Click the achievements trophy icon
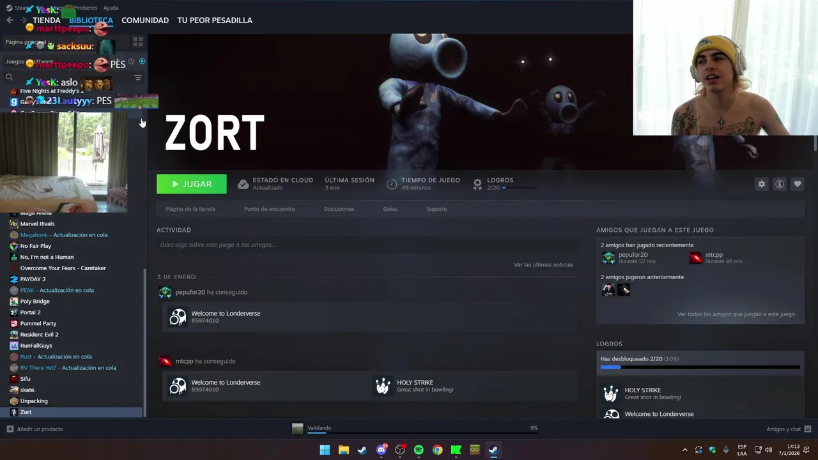This screenshot has height=460, width=818. pyautogui.click(x=477, y=184)
